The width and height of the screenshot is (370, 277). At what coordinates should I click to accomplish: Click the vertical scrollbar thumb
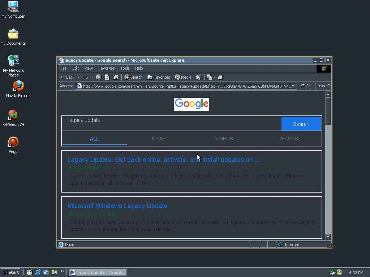tap(328, 111)
